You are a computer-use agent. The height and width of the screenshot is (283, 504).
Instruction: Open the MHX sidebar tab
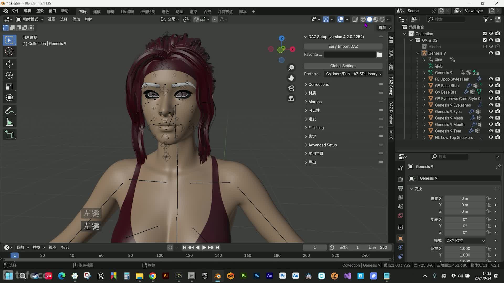pos(391,134)
